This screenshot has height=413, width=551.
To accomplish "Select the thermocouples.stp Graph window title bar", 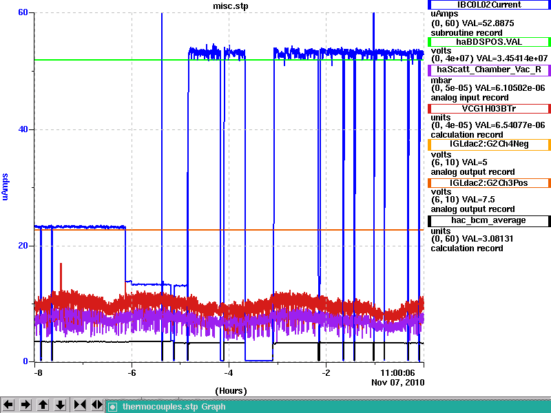I will (x=329, y=407).
